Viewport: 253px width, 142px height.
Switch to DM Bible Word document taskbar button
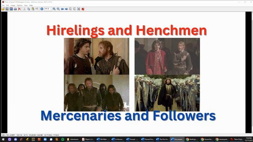pos(103,139)
